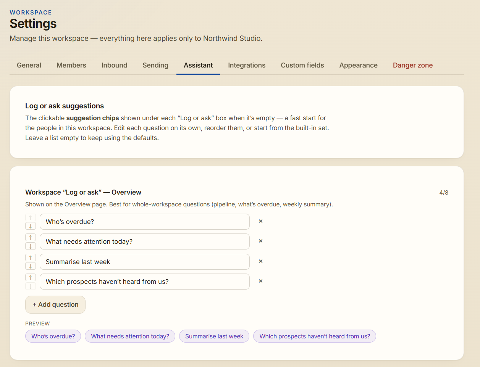This screenshot has height=367, width=480.
Task: Click the PREVIEW label
Action: (x=37, y=324)
